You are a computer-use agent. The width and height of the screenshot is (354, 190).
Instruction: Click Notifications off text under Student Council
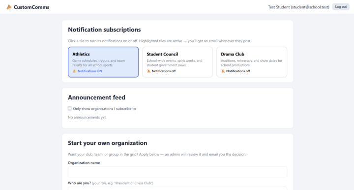tap(164, 71)
